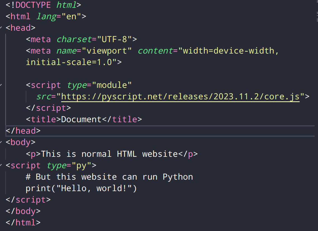Screen dimensions: 318x231
Task: Click the "en" lang attribute value
Action: click(71, 16)
